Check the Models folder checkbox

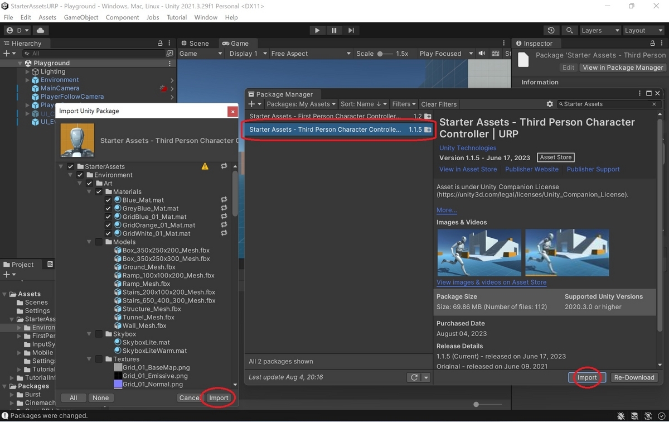pyautogui.click(x=99, y=242)
